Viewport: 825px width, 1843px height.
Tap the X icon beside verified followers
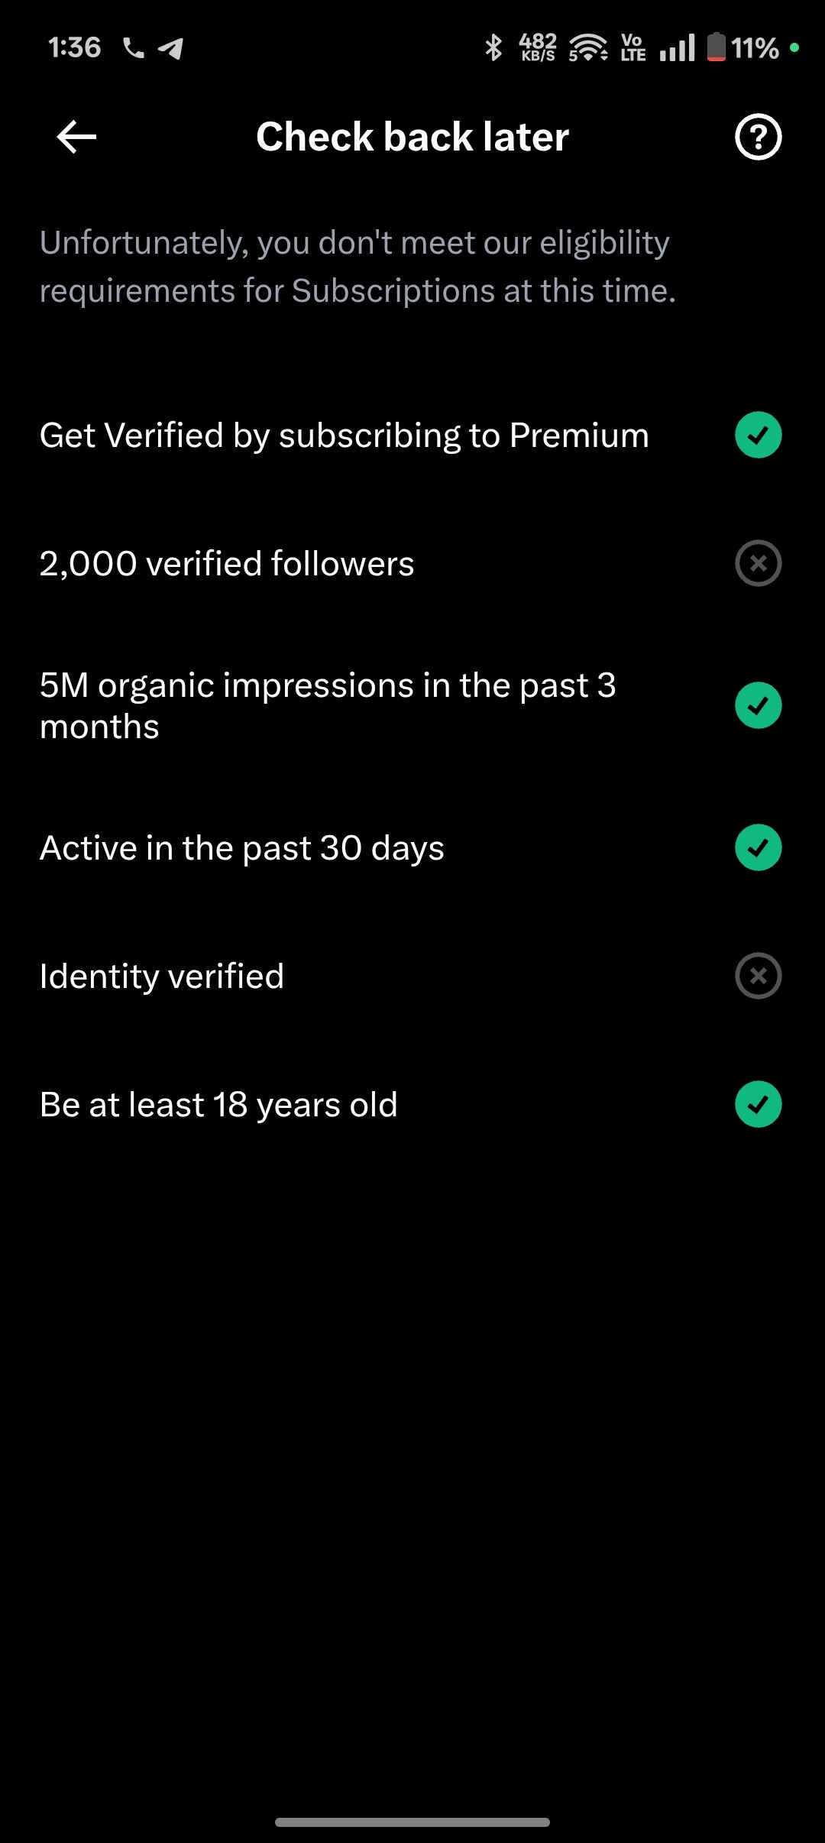(758, 563)
